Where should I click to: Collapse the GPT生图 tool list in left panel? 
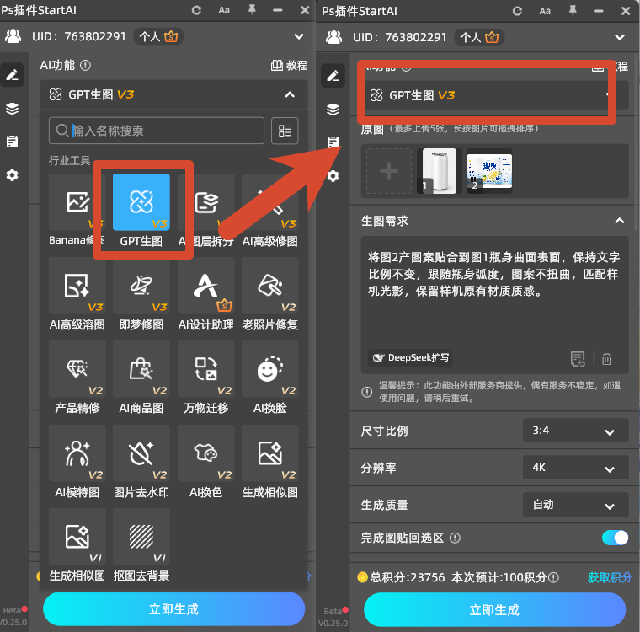tap(290, 94)
